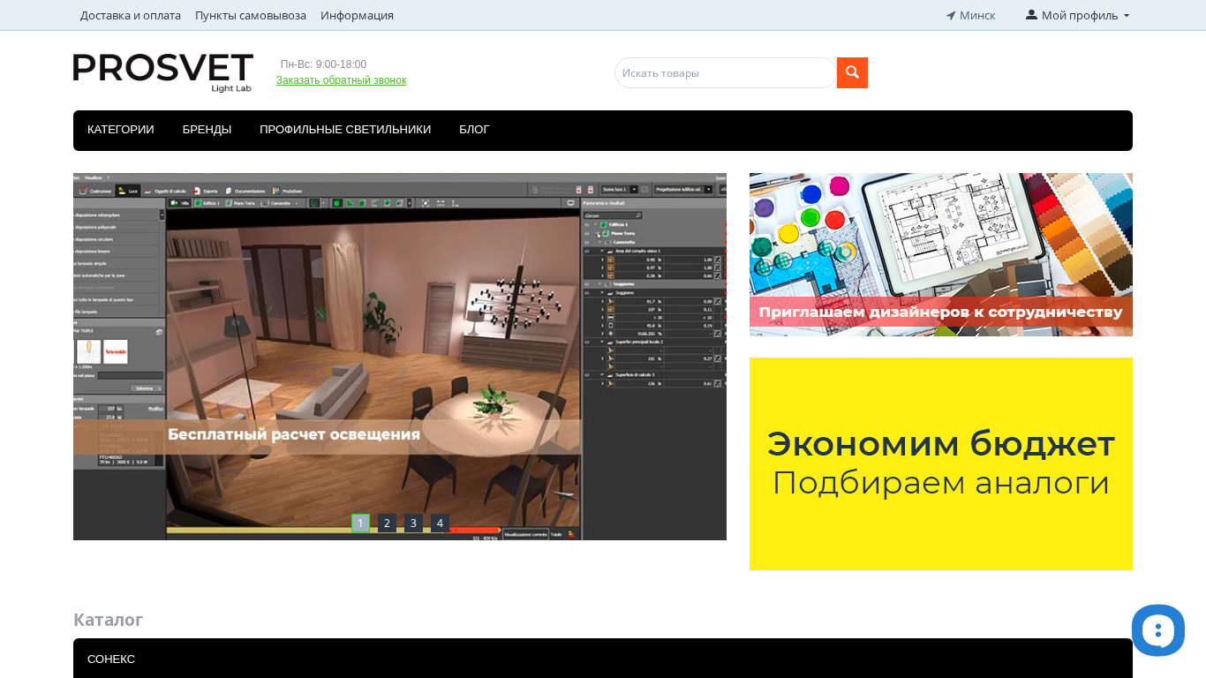The height and width of the screenshot is (678, 1206).
Task: Go to the БЛОГ section
Action: point(474,130)
